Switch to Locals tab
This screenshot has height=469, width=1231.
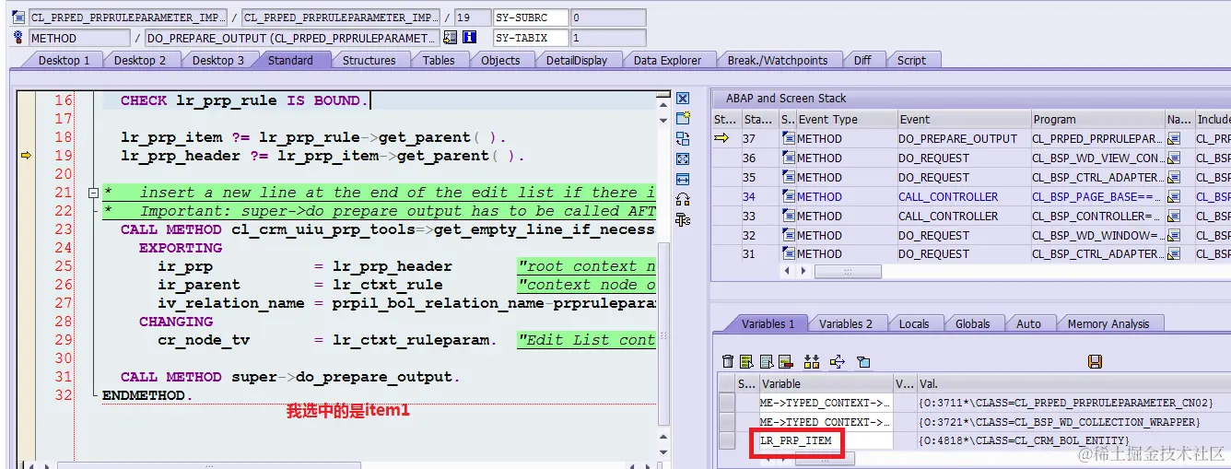point(914,323)
